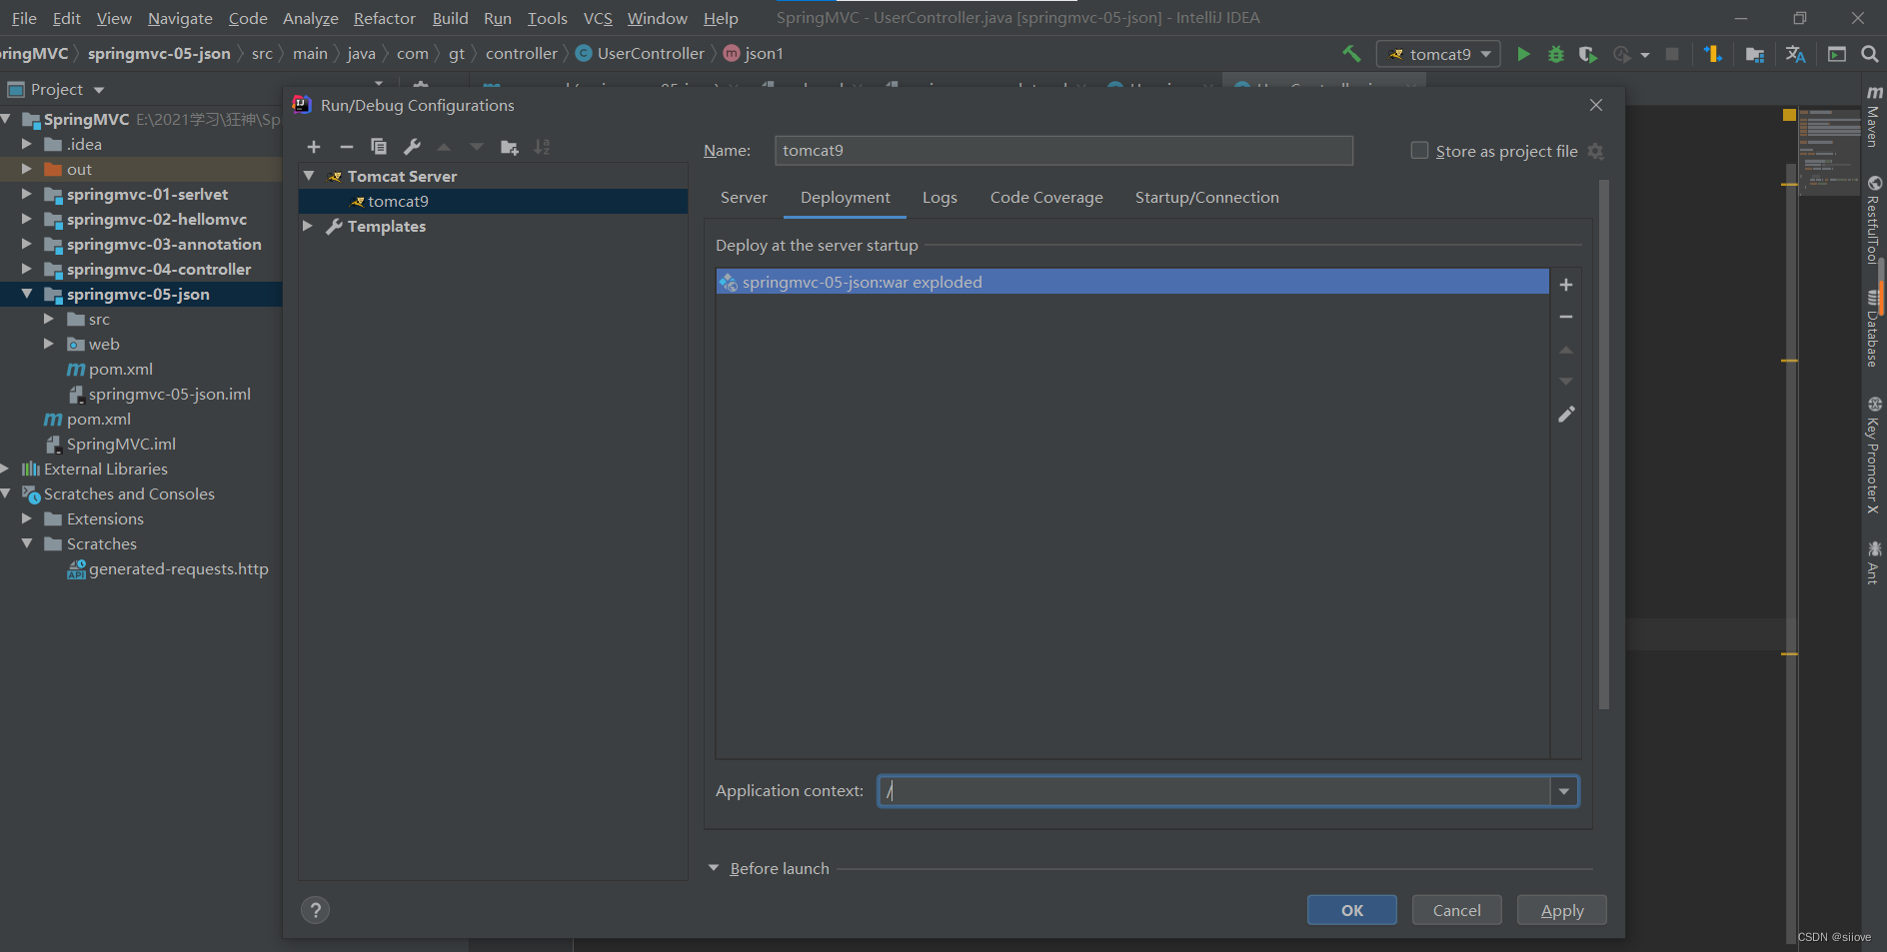Open Analyze menu
The height and width of the screenshot is (952, 1887).
[310, 18]
